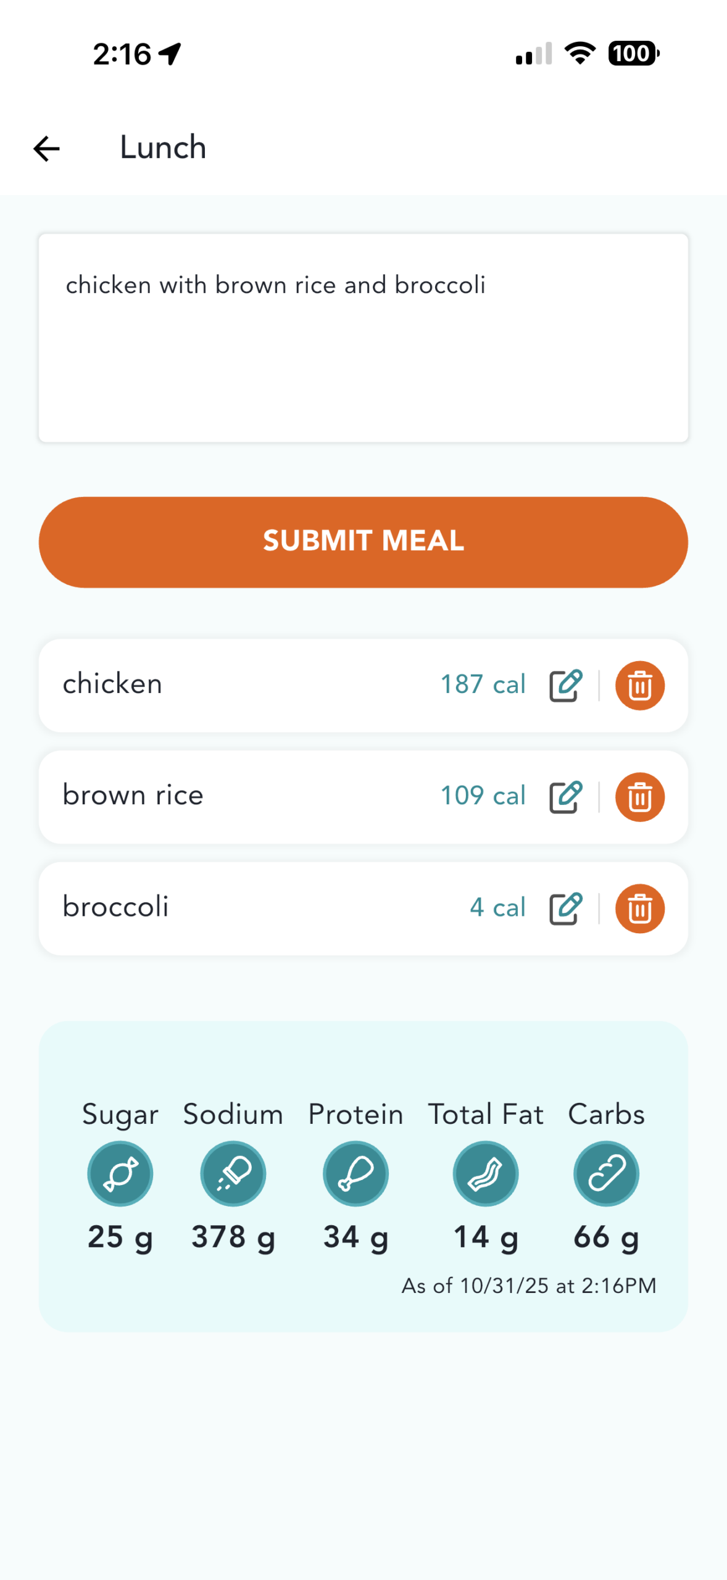Tap the Total Fat bacon icon

point(486,1173)
